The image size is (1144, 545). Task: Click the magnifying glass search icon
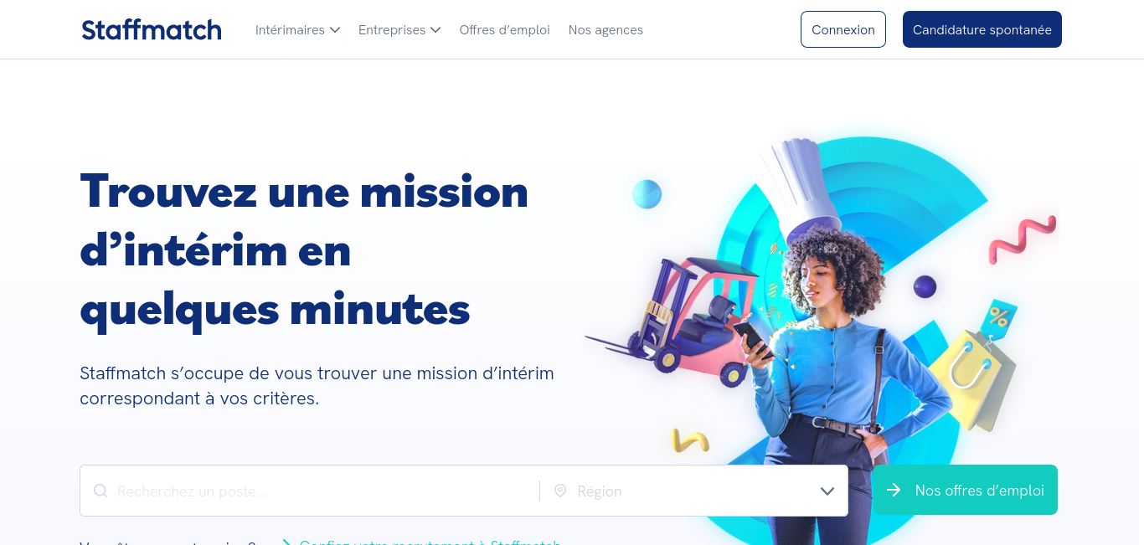click(x=100, y=491)
